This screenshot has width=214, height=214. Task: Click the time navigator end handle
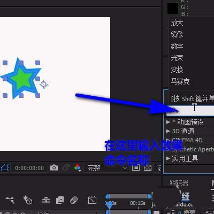(x=150, y=196)
